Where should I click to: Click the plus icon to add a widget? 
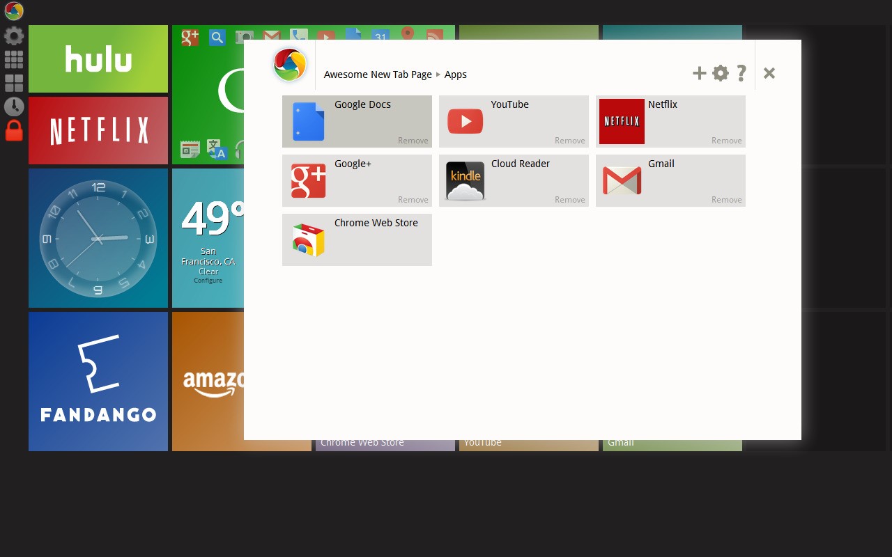pyautogui.click(x=699, y=72)
